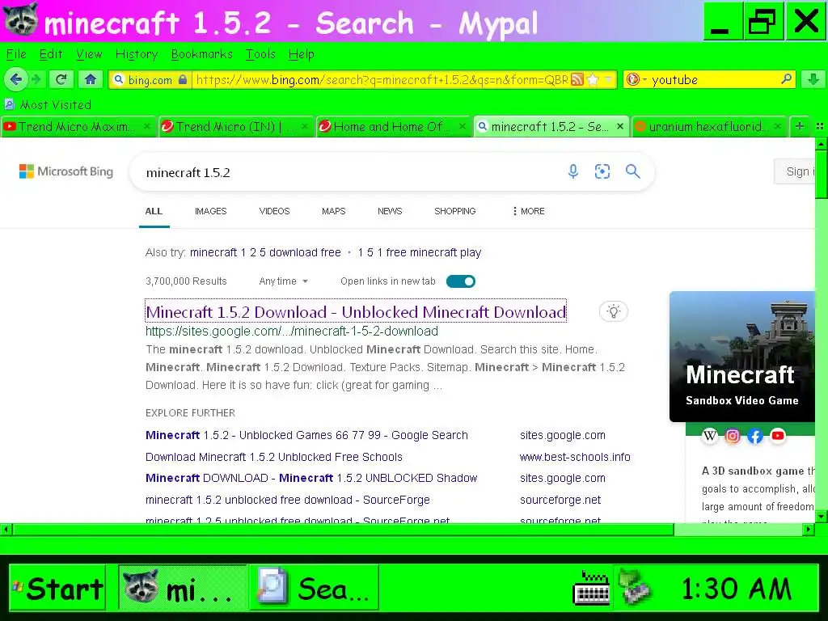Switch to Trend Micro Maxim... tab

coord(78,127)
